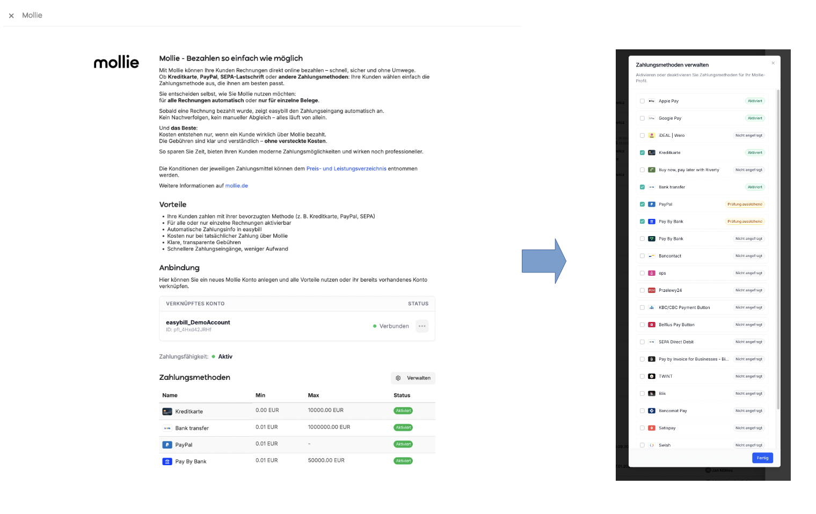Close the Mollie page with the X icon
The height and width of the screenshot is (514, 816).
11,16
